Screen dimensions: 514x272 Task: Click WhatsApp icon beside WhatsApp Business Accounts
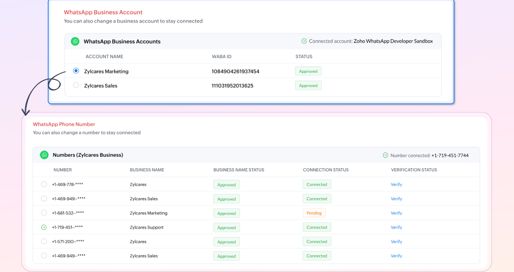pos(75,41)
